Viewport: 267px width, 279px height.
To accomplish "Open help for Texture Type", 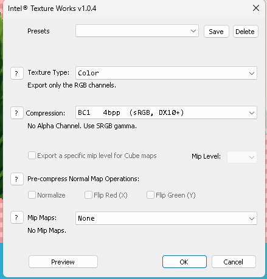I will [x=17, y=74].
